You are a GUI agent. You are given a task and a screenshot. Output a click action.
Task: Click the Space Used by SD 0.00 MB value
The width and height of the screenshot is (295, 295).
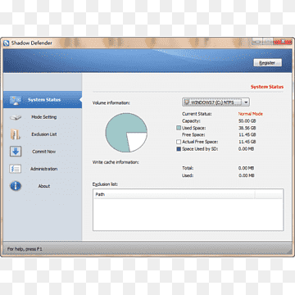[x=246, y=149]
